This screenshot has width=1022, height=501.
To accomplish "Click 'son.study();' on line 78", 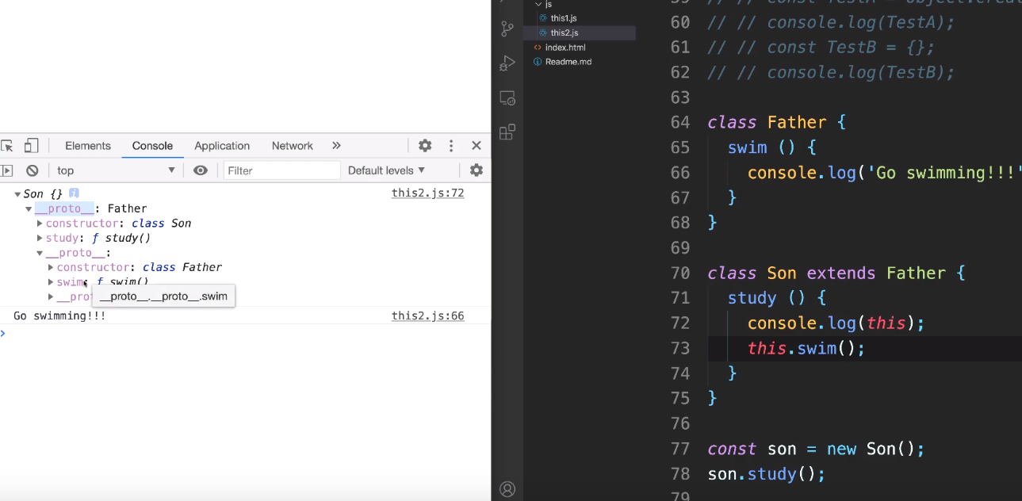I will (x=767, y=474).
